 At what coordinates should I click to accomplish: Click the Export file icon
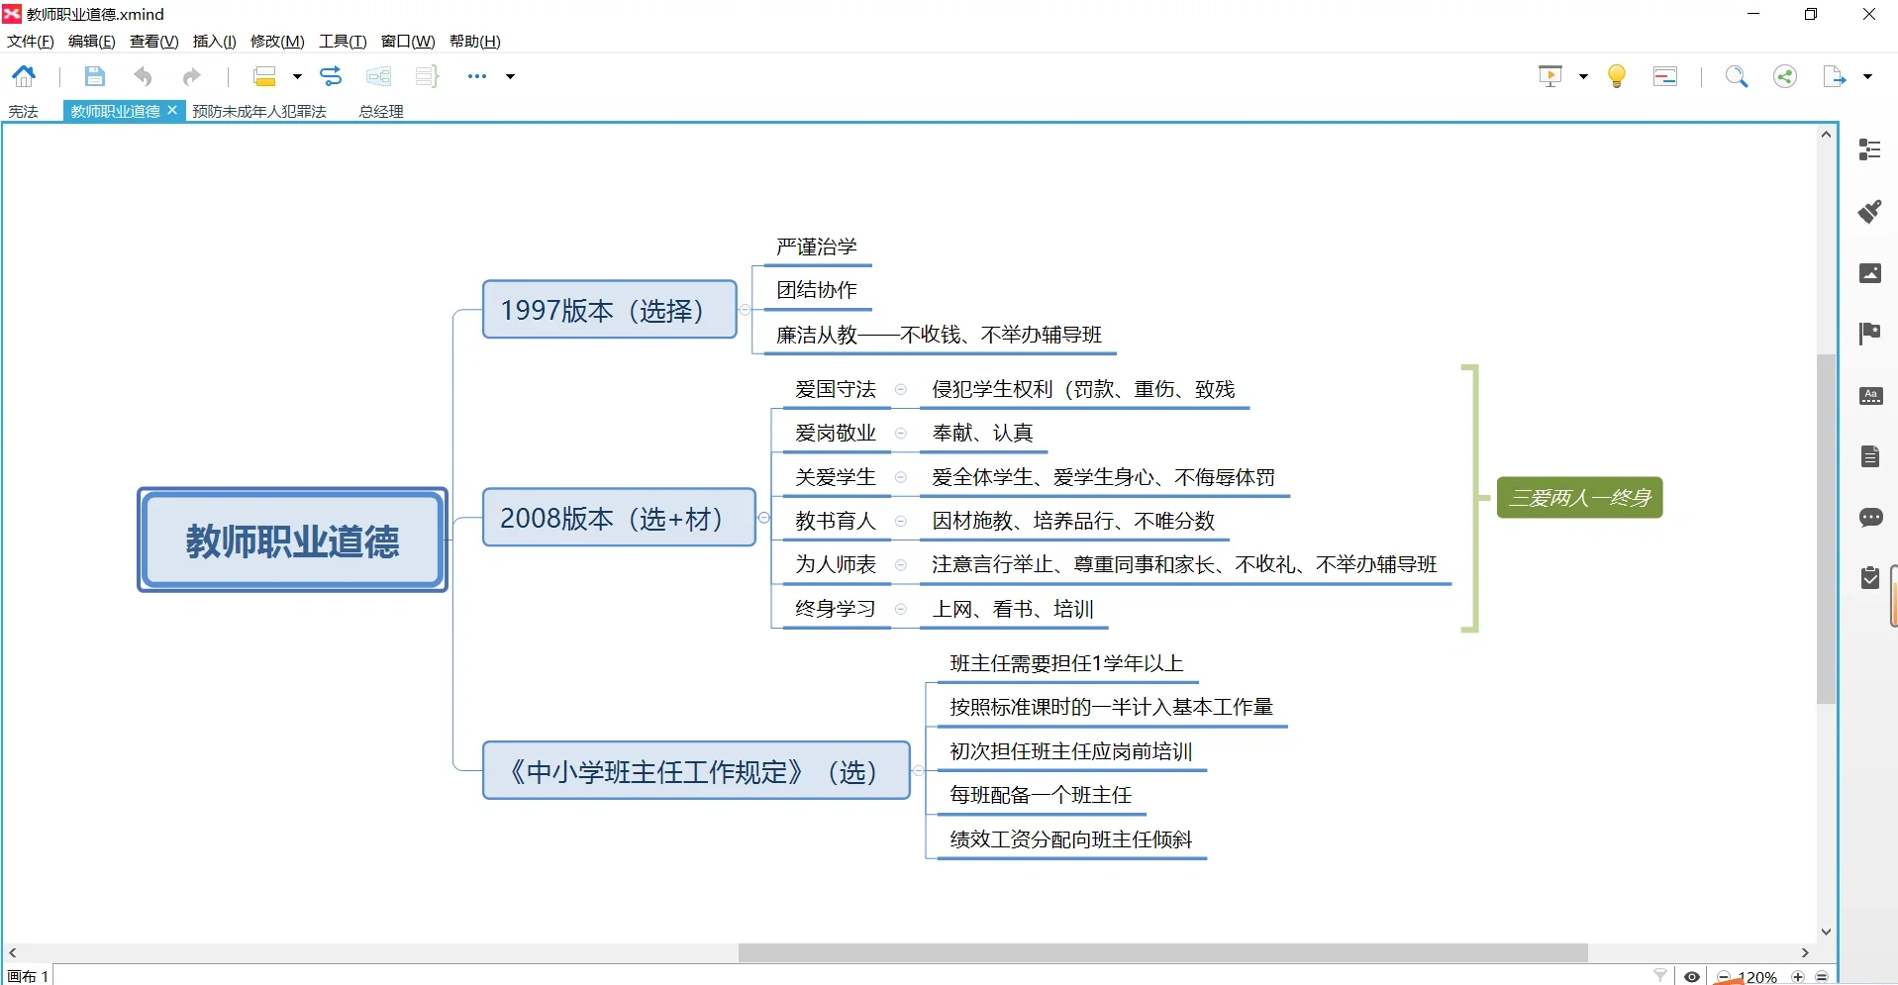tap(1835, 76)
